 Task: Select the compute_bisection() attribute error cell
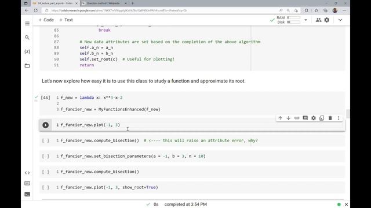coord(192,140)
